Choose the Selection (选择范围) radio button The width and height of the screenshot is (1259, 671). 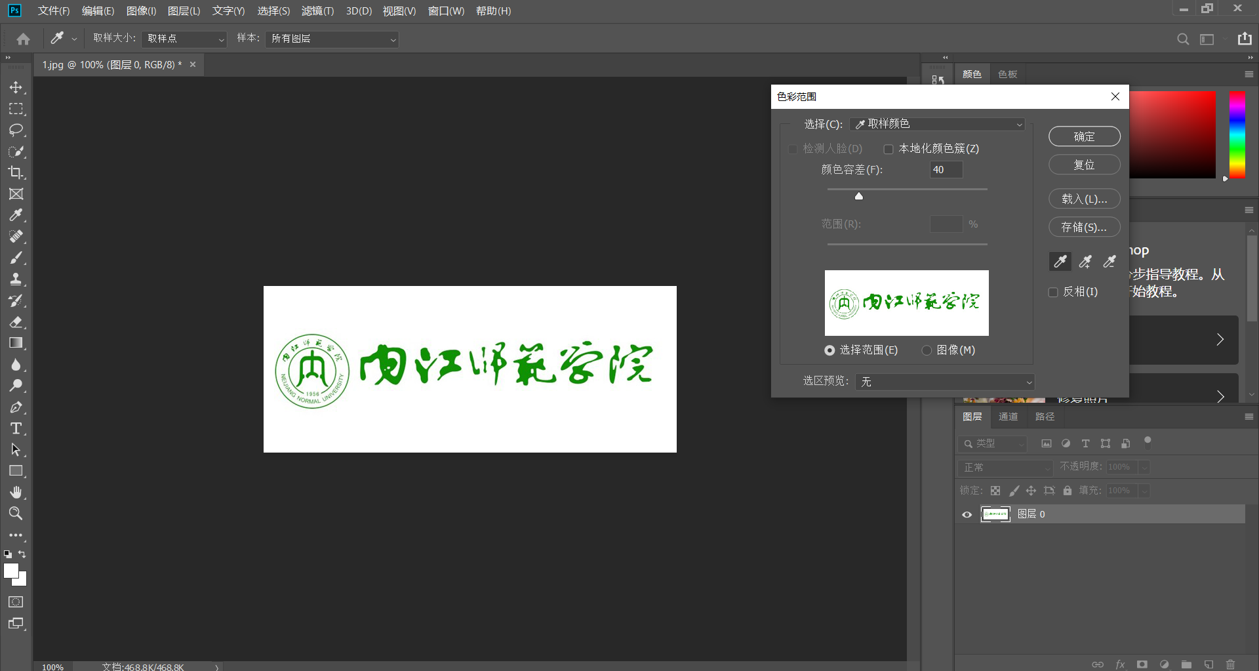[x=829, y=350]
